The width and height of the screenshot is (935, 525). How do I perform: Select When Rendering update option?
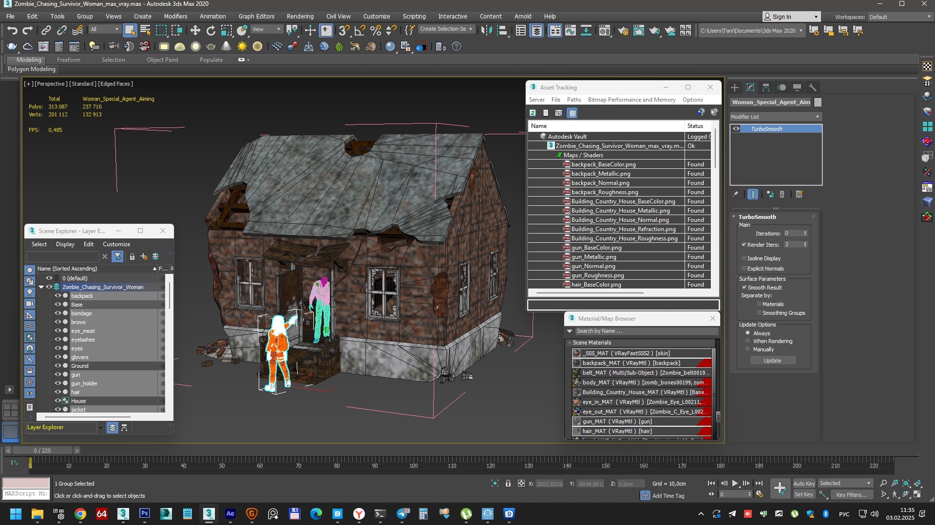point(748,341)
